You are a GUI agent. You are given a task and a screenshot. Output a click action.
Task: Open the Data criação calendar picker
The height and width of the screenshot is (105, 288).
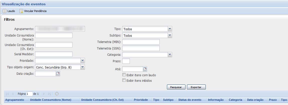pyautogui.click(x=58, y=73)
